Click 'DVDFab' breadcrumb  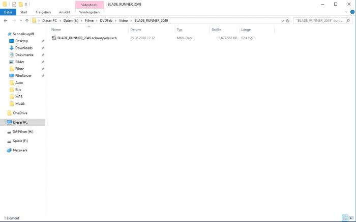click(106, 21)
